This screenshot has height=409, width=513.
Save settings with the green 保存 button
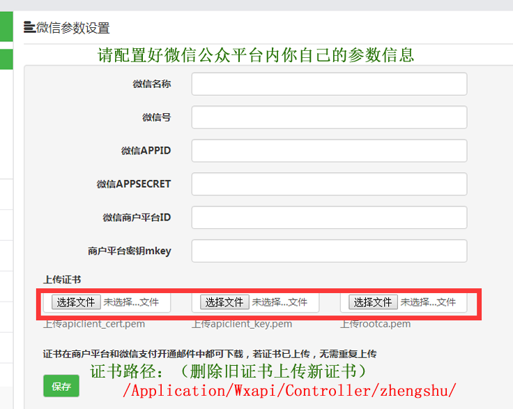point(61,386)
